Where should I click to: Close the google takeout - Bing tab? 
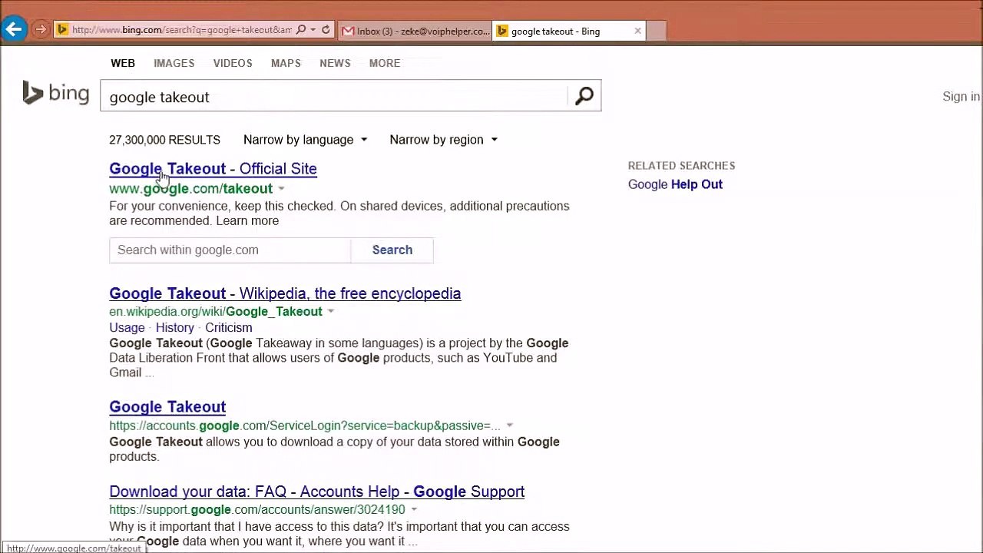coord(637,31)
